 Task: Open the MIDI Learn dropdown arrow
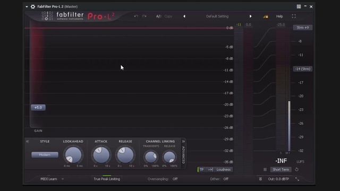point(63,179)
